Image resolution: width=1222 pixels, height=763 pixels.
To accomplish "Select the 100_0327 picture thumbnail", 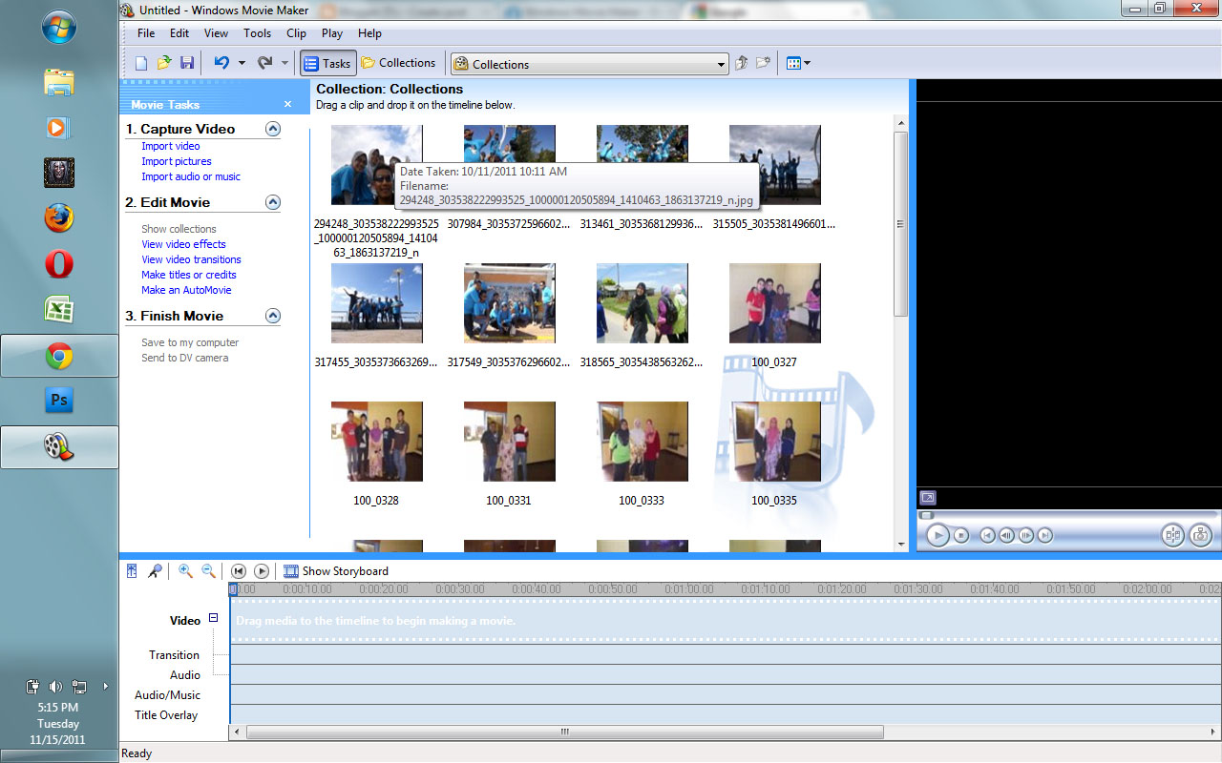I will (x=774, y=303).
